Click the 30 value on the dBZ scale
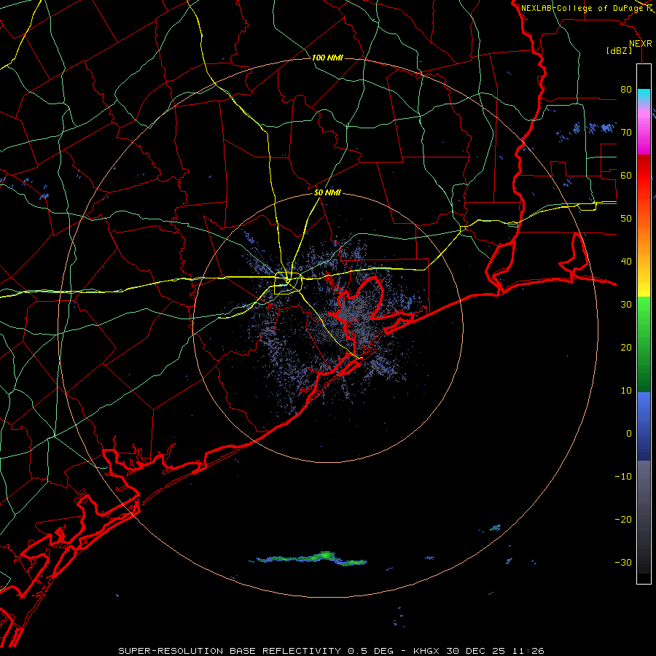 click(x=626, y=304)
